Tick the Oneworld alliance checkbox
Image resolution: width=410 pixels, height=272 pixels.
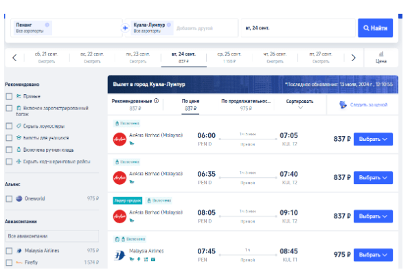[9, 199]
